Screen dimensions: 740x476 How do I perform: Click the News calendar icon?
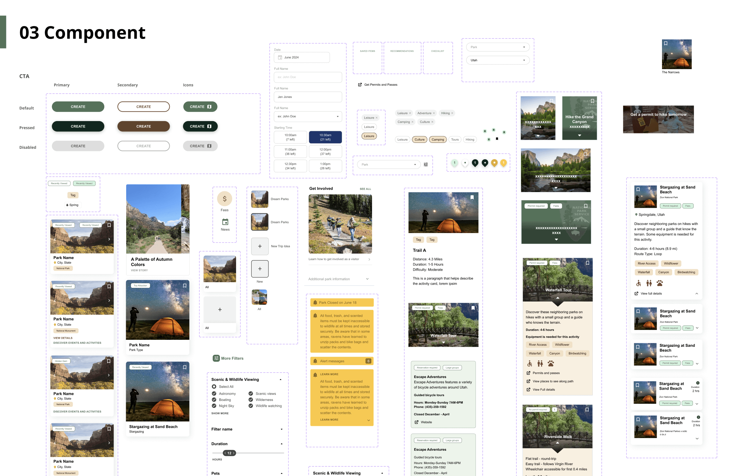[225, 222]
